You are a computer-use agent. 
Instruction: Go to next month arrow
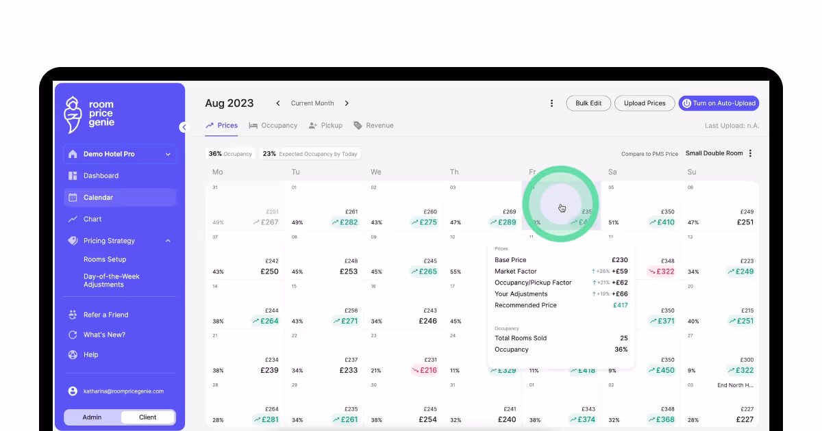[347, 103]
